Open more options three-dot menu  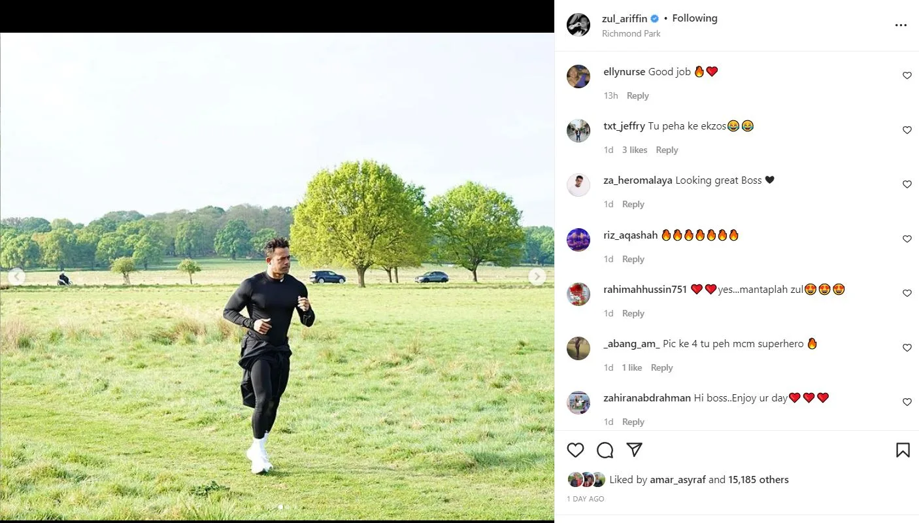coord(901,25)
